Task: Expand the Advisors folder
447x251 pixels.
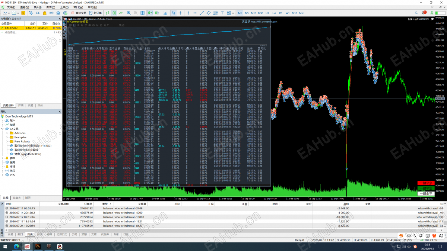Action: [x=7, y=133]
